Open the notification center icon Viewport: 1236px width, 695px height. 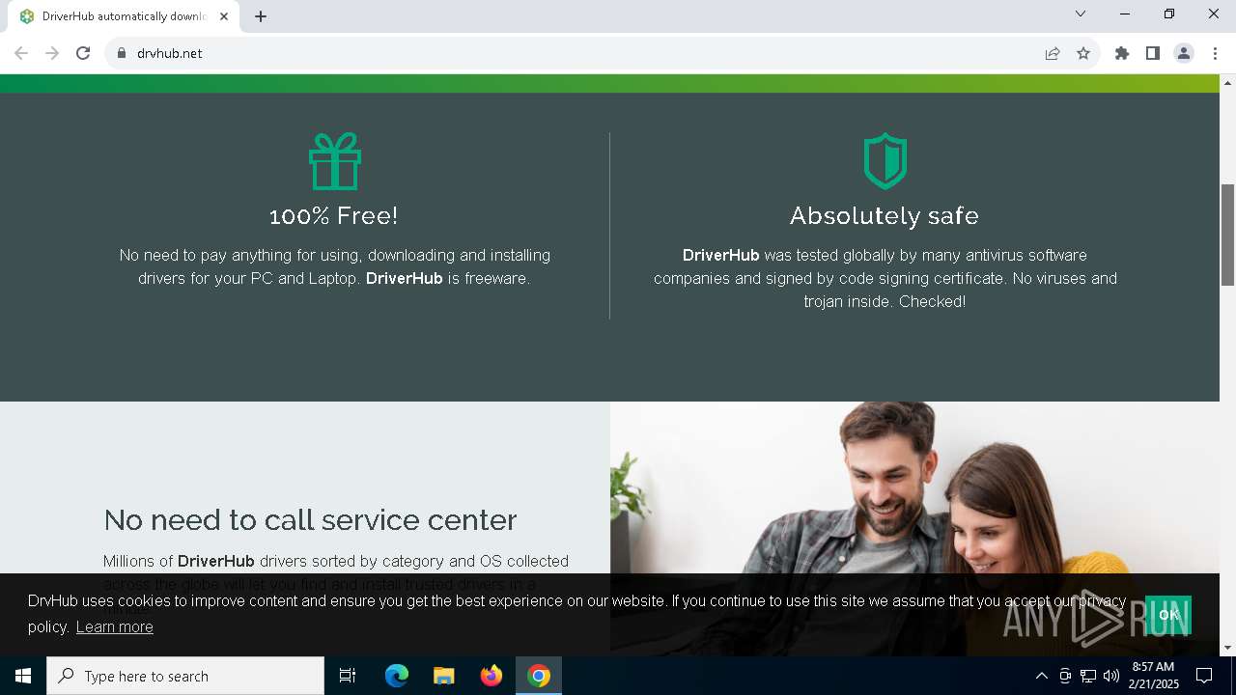1204,676
